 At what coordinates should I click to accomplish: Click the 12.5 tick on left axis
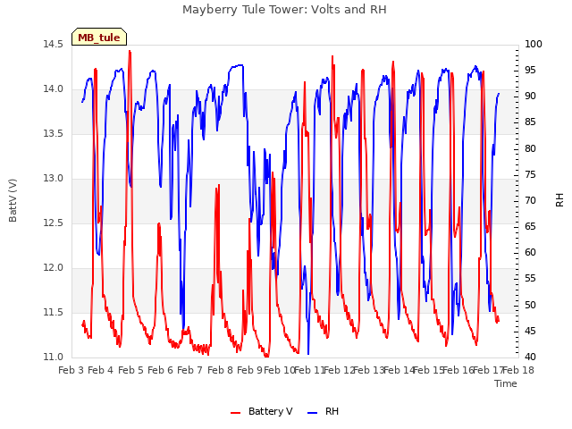coord(53,223)
